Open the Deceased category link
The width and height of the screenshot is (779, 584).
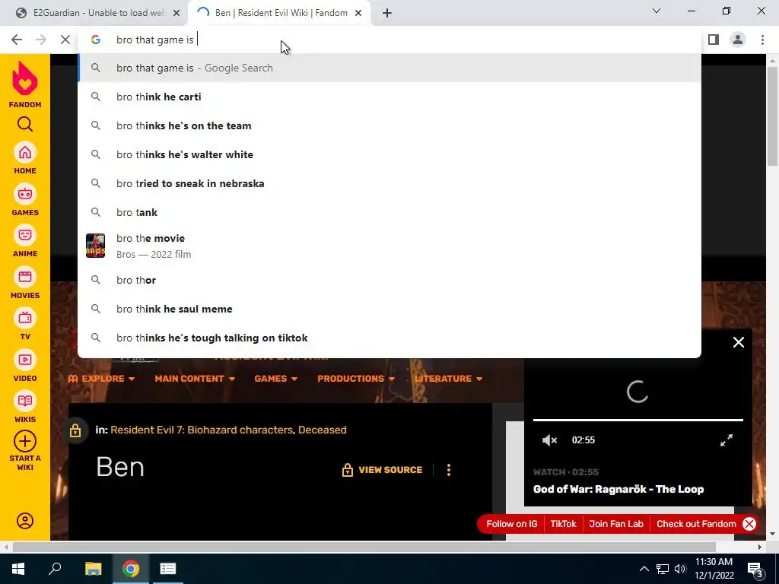click(322, 430)
